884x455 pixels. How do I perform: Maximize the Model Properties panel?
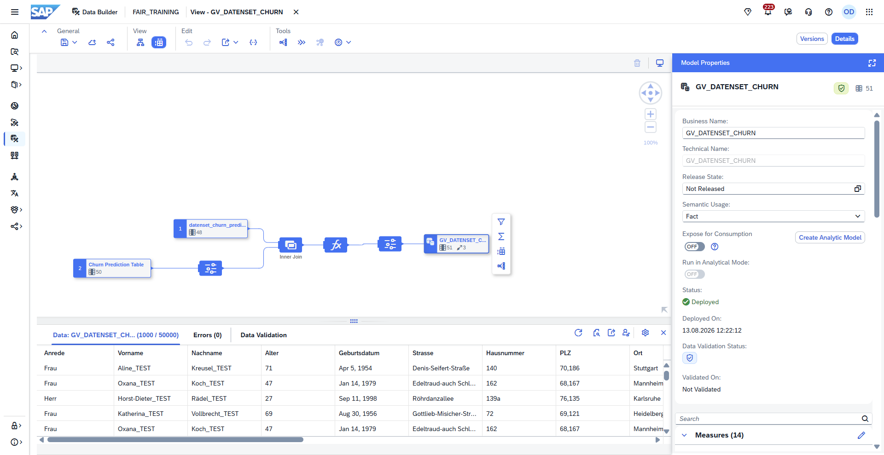(872, 63)
